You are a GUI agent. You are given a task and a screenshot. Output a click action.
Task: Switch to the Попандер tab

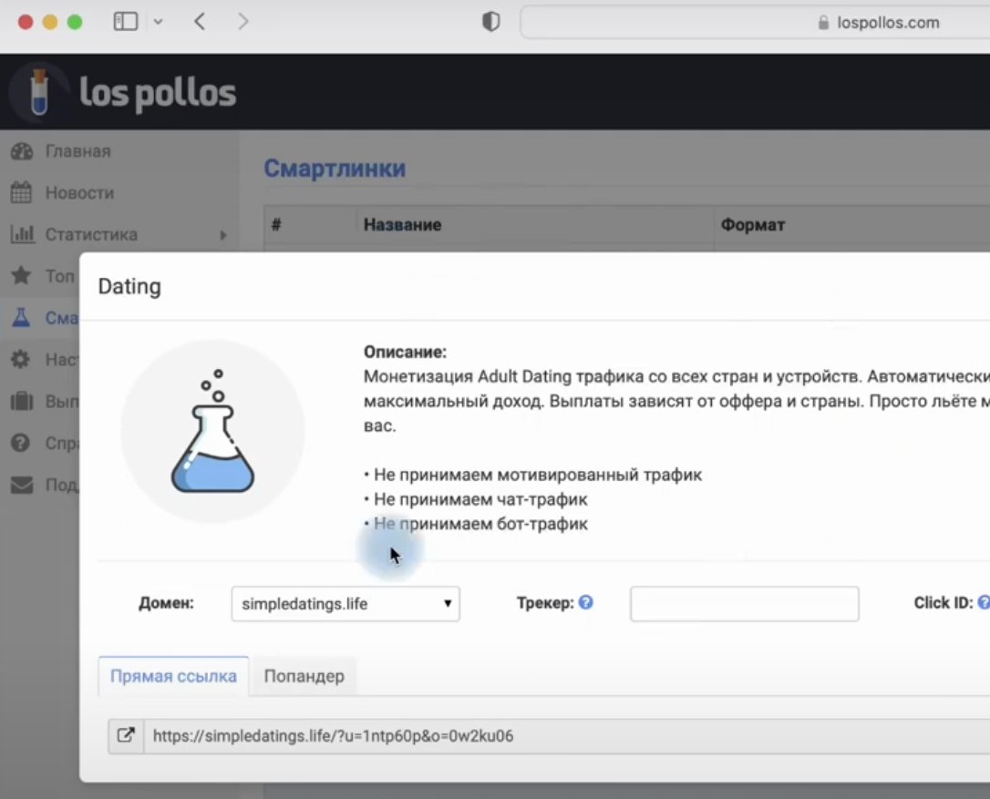304,676
